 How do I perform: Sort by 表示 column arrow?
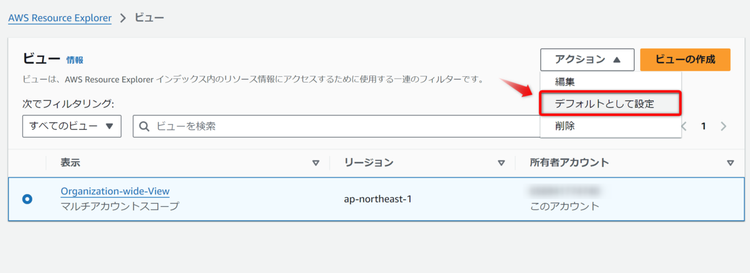(x=316, y=163)
